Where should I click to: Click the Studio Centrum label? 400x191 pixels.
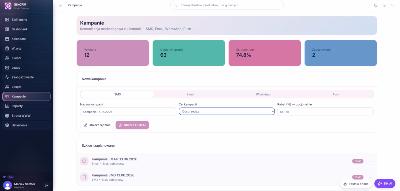click(21, 8)
